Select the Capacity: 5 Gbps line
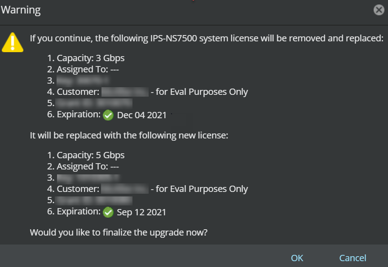Viewport: 388px width, 267px height. pos(86,155)
